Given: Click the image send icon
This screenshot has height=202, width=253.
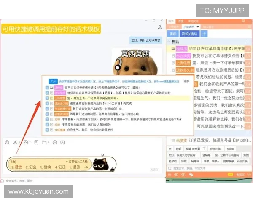Looking at the screenshot, I should 26,142.
